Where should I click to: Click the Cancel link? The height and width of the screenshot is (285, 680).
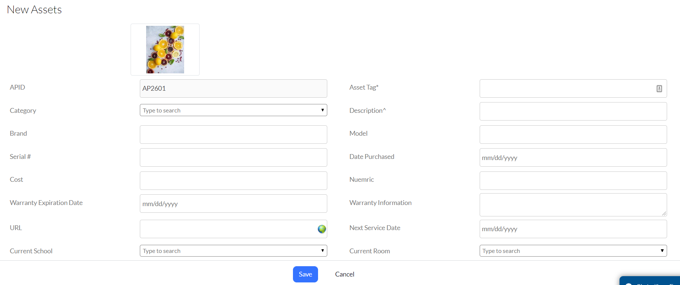pos(345,274)
